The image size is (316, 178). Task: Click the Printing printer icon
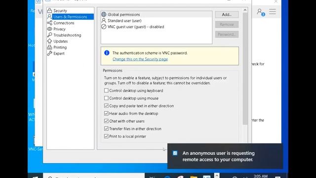(x=49, y=47)
